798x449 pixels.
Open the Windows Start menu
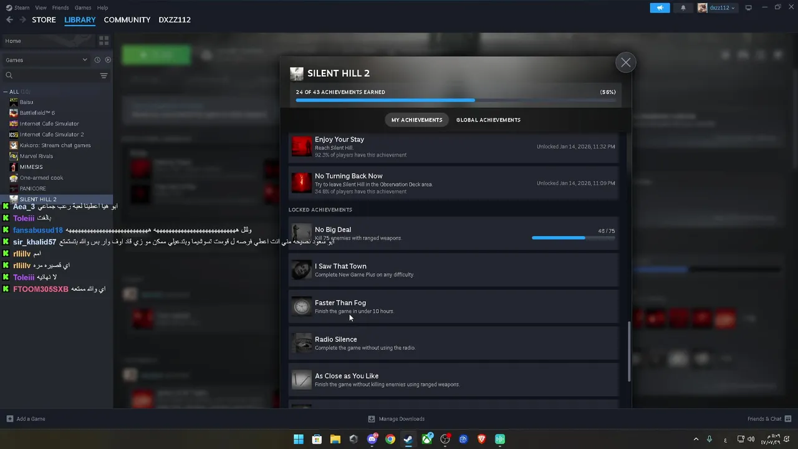pyautogui.click(x=299, y=439)
